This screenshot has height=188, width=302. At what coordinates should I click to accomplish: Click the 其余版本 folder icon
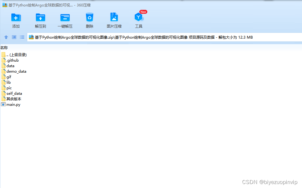tap(3, 99)
